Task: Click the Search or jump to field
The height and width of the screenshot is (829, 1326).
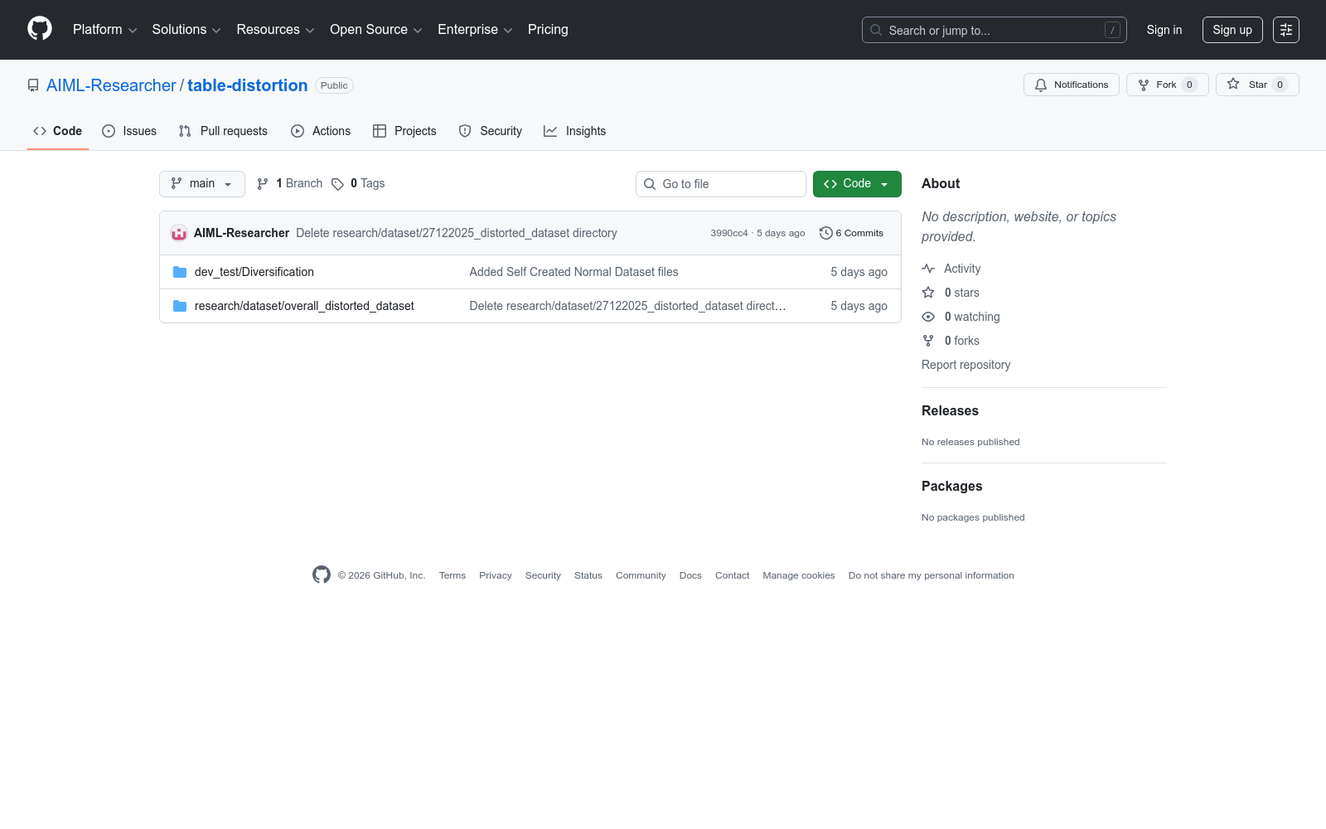Action: coord(994,30)
